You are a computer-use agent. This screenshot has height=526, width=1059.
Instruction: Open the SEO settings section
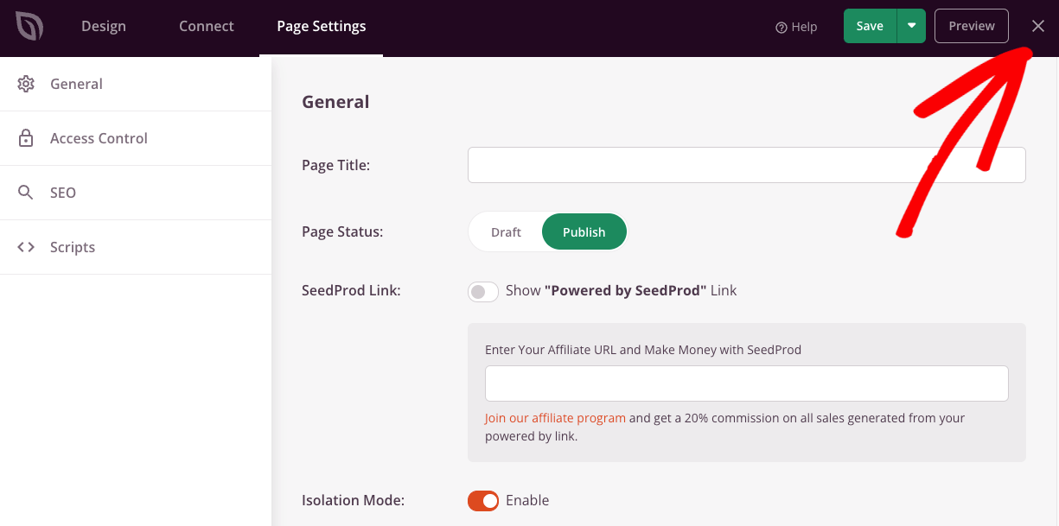coord(62,192)
